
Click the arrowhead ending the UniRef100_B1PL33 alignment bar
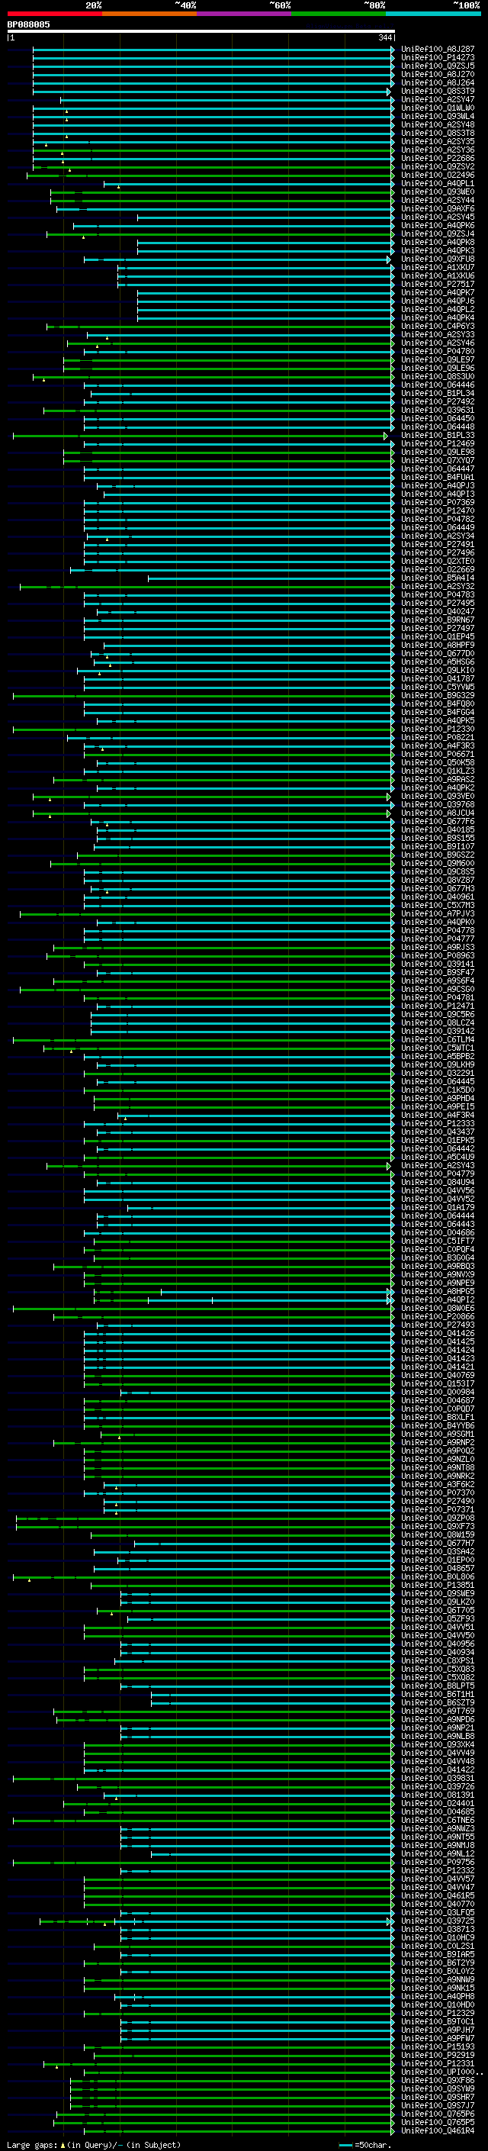385,436
